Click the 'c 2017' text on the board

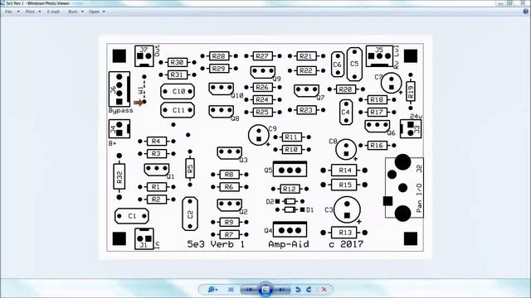(346, 244)
